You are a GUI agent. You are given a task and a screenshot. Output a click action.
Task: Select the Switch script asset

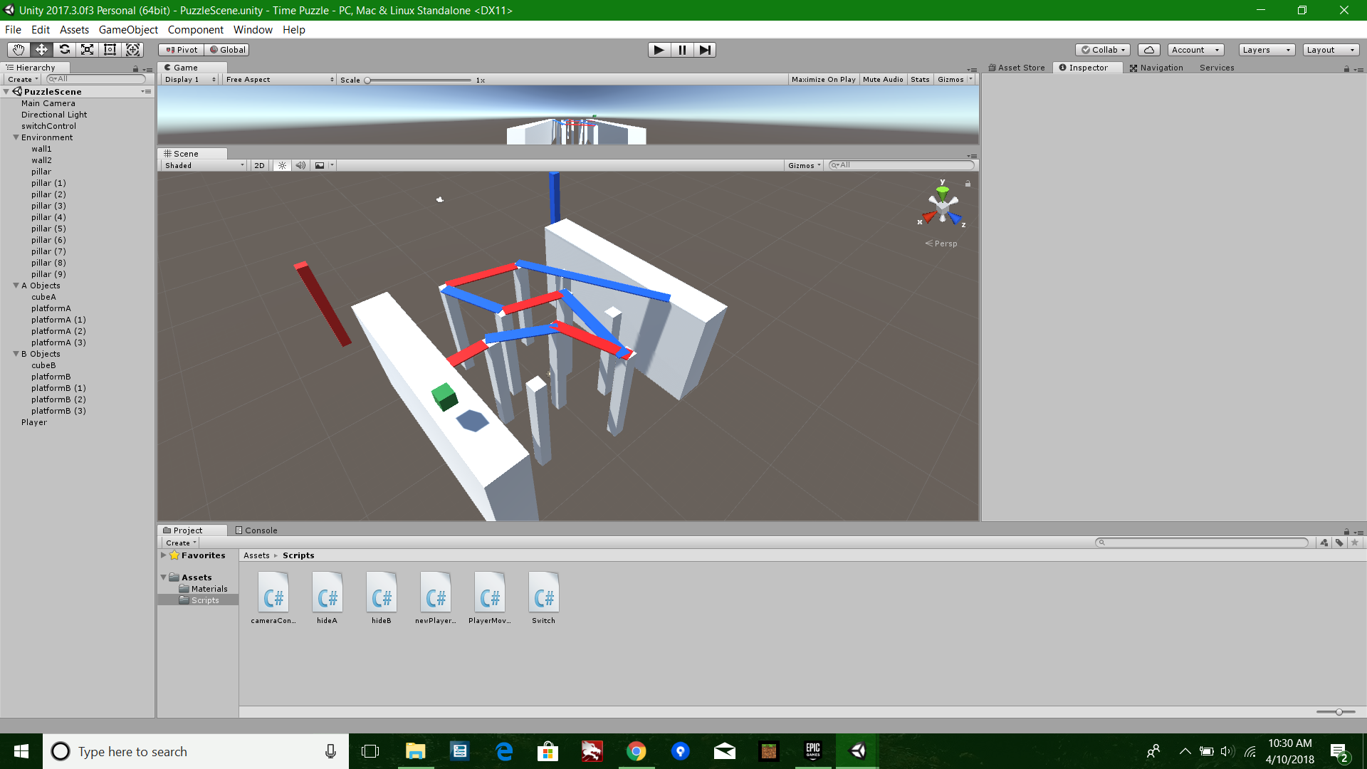[x=543, y=593]
